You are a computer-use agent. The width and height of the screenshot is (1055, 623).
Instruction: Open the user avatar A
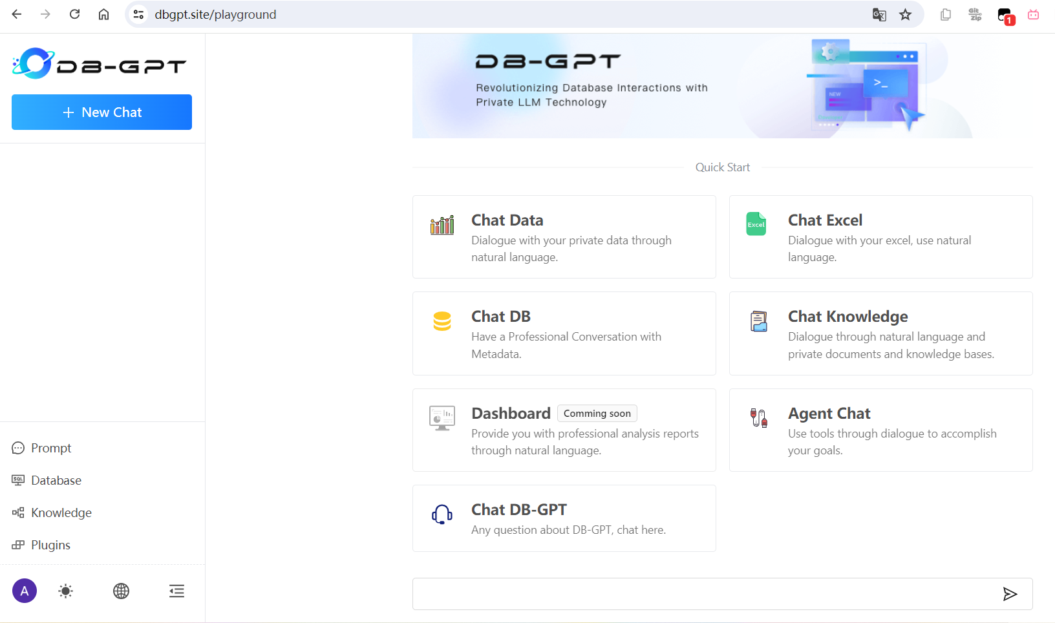click(x=25, y=591)
